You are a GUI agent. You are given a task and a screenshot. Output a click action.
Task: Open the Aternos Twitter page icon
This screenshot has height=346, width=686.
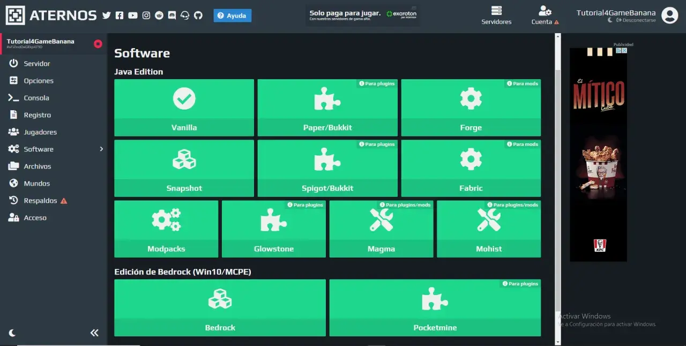(106, 16)
